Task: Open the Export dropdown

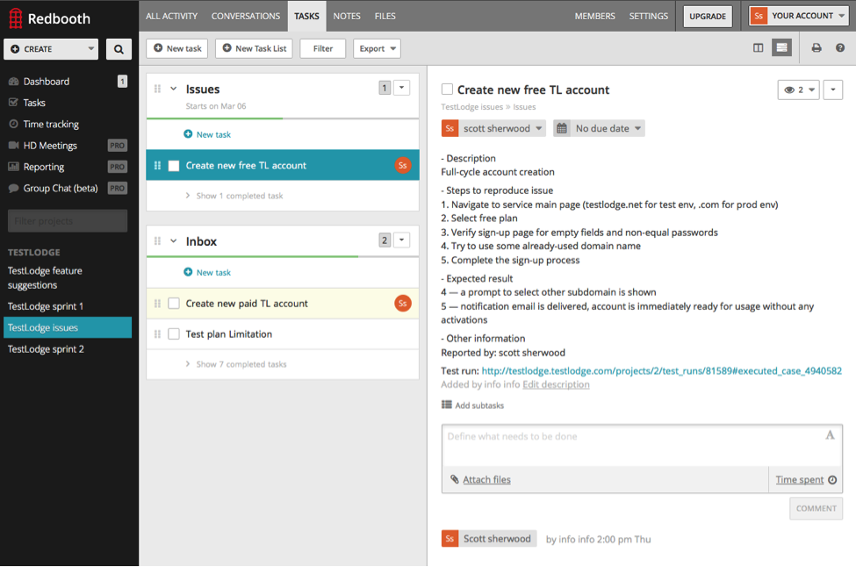Action: pos(377,48)
